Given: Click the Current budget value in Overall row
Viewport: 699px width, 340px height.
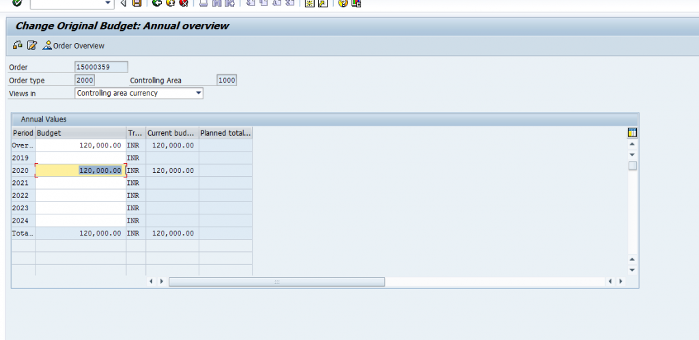Looking at the screenshot, I should 172,145.
